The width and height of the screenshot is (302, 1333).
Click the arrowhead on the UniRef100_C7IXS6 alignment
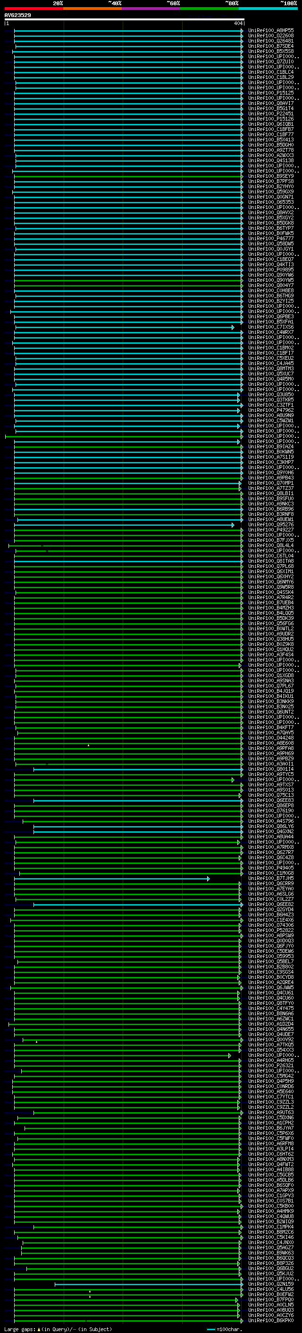[x=233, y=328]
